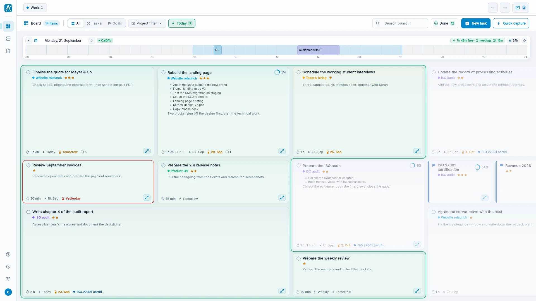Open the 24h timeline range selector
The height and width of the screenshot is (301, 536).
[513, 41]
